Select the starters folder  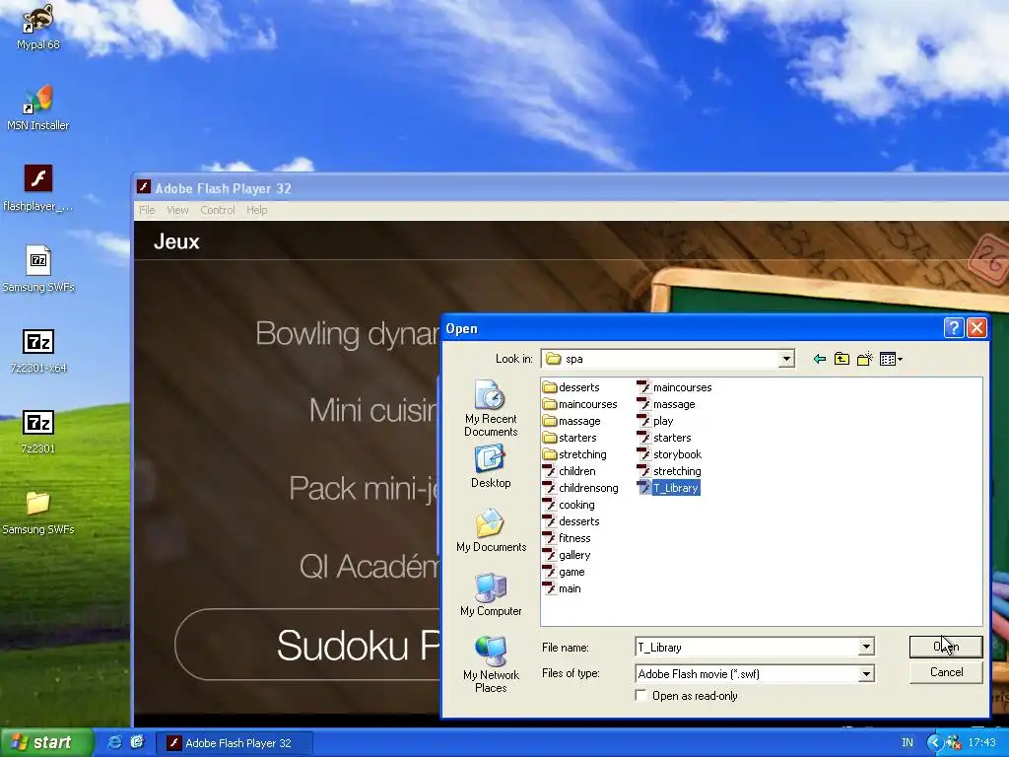tap(570, 438)
